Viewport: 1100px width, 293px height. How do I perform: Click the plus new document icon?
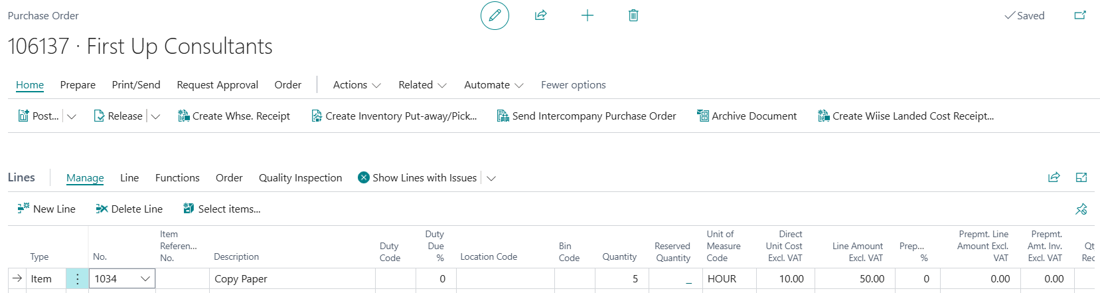click(x=588, y=15)
